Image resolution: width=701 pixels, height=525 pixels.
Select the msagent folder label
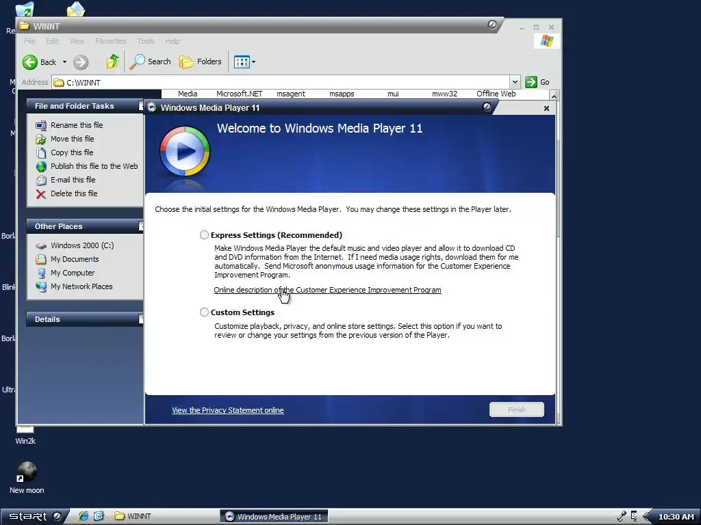[x=290, y=94]
